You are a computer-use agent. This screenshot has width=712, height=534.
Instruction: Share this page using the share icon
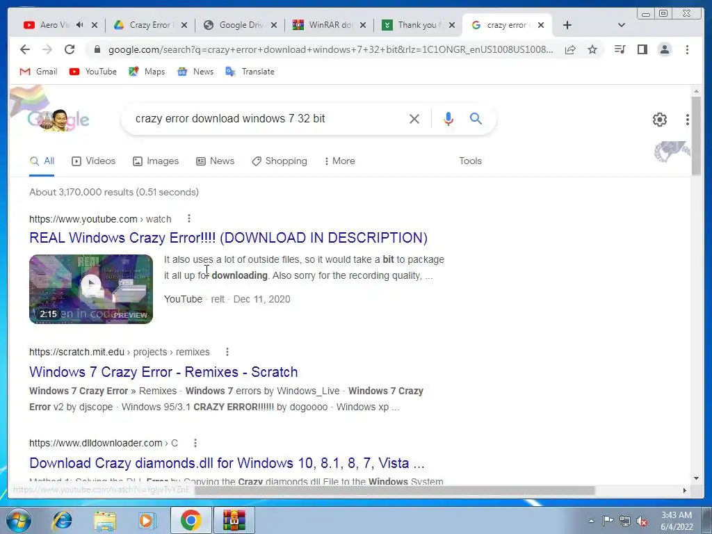570,49
